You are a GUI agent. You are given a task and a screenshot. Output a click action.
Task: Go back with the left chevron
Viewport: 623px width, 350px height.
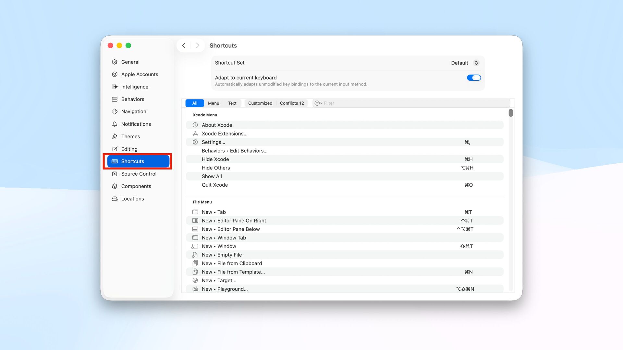pyautogui.click(x=184, y=46)
